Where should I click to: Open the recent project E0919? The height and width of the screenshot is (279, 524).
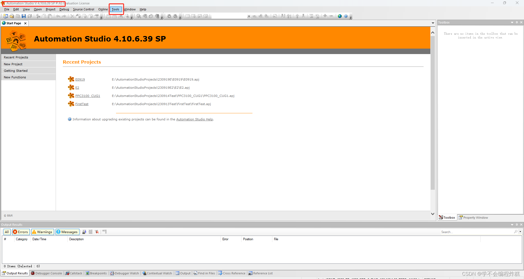pyautogui.click(x=80, y=79)
